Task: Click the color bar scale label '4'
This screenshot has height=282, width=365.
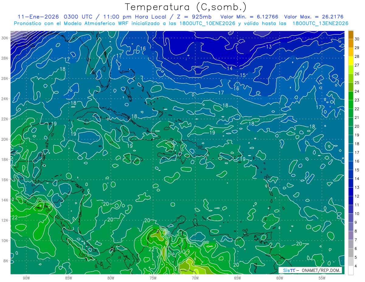Action: click(x=356, y=266)
